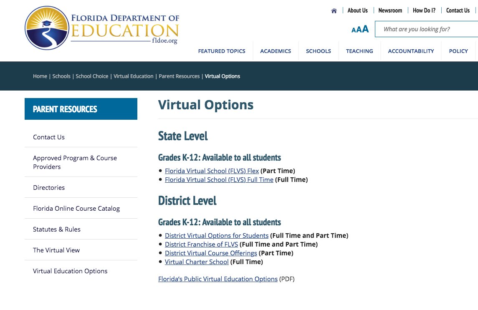The height and width of the screenshot is (310, 478).
Task: Open the Virtual Charter School link
Action: pyautogui.click(x=197, y=262)
